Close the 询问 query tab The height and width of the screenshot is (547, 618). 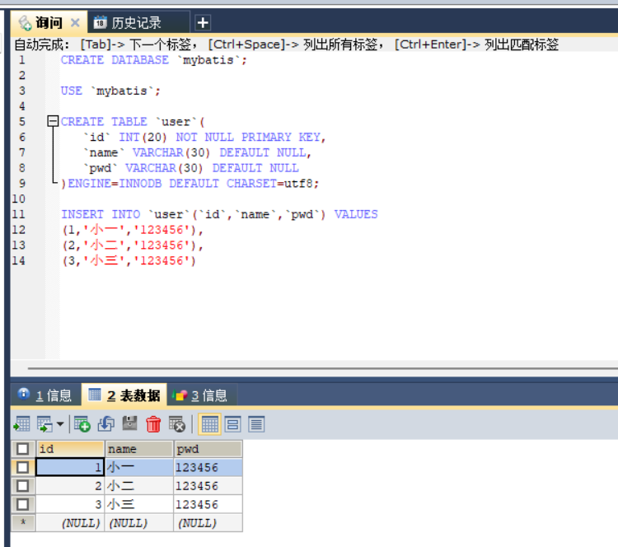tap(75, 23)
